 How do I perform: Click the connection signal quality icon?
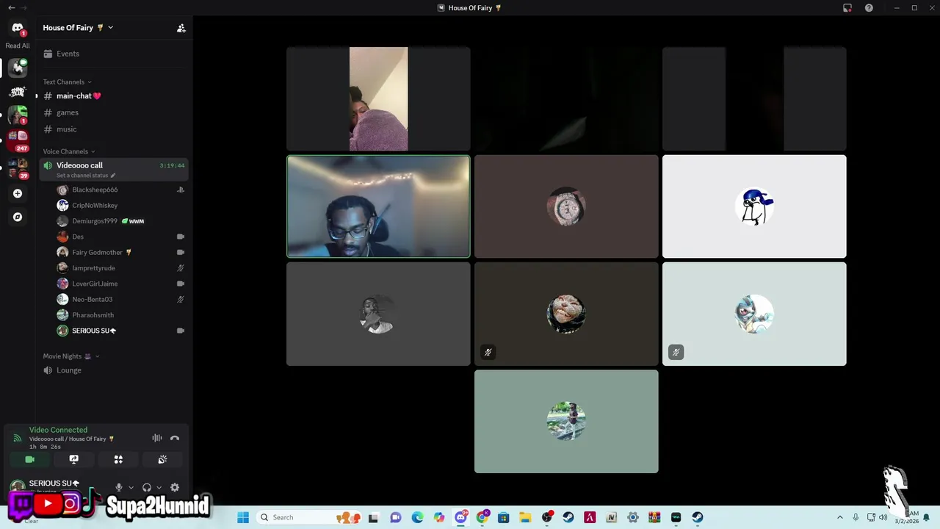tap(18, 438)
